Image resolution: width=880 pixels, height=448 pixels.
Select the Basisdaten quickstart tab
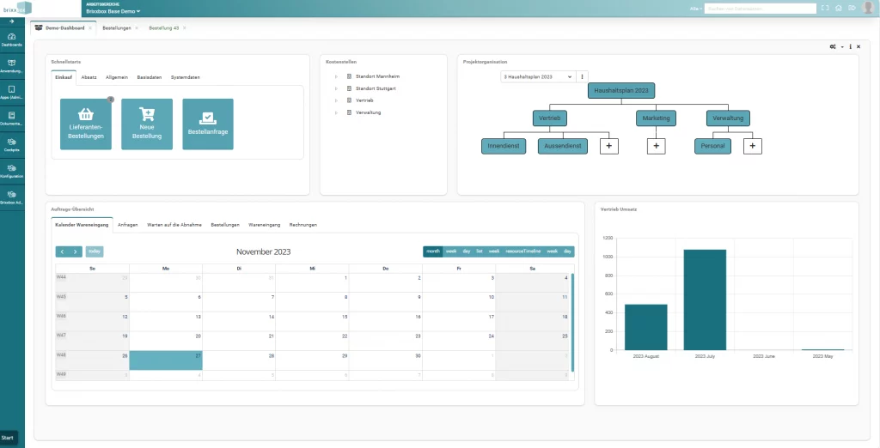[149, 77]
